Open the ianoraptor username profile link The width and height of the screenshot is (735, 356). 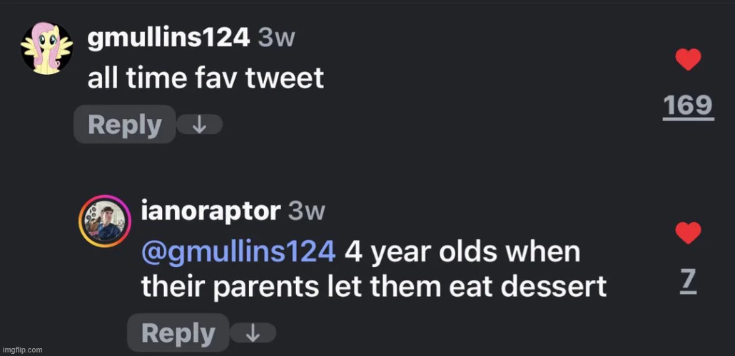(x=211, y=211)
